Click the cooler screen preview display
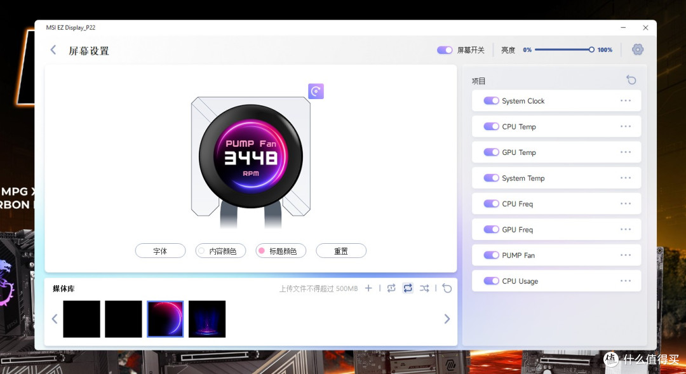 point(251,156)
